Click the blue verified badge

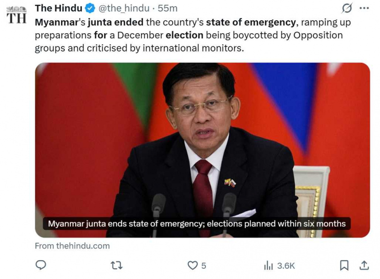point(90,9)
